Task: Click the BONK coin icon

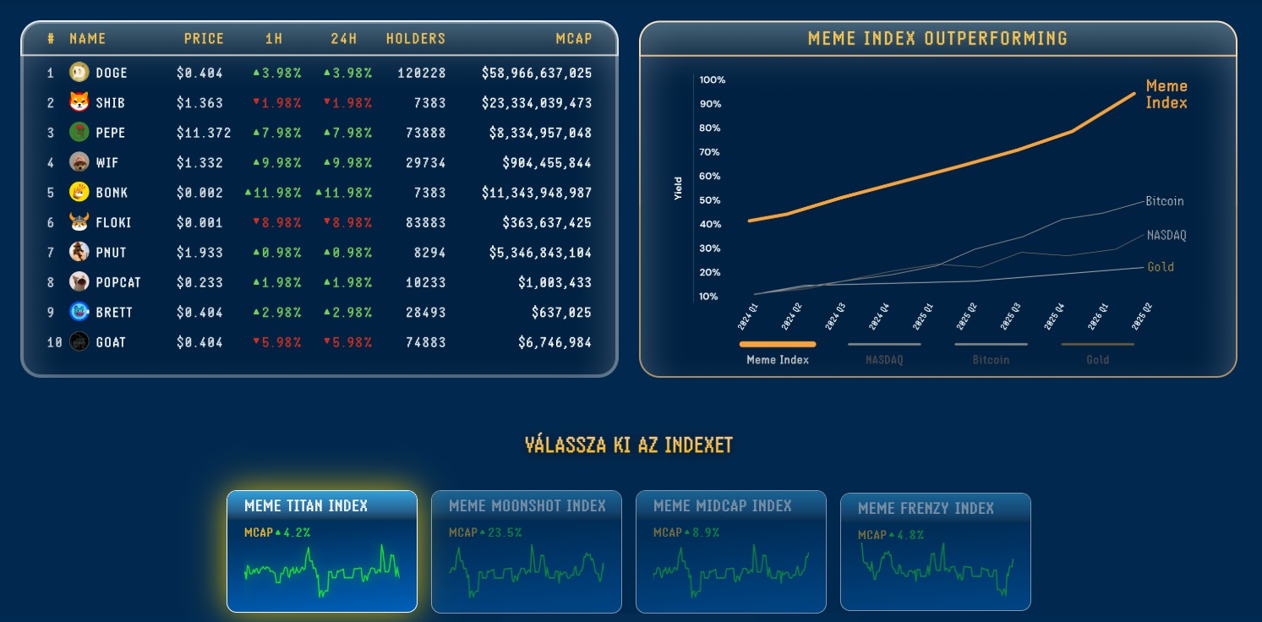Action: pyautogui.click(x=79, y=193)
